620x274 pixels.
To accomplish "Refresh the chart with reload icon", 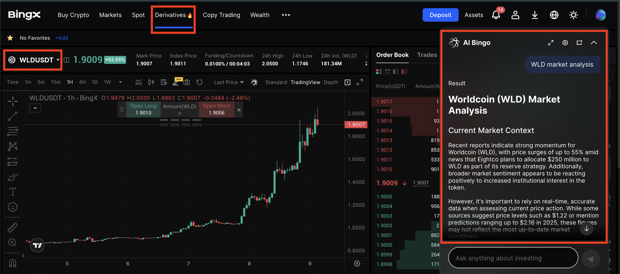I will (x=199, y=82).
